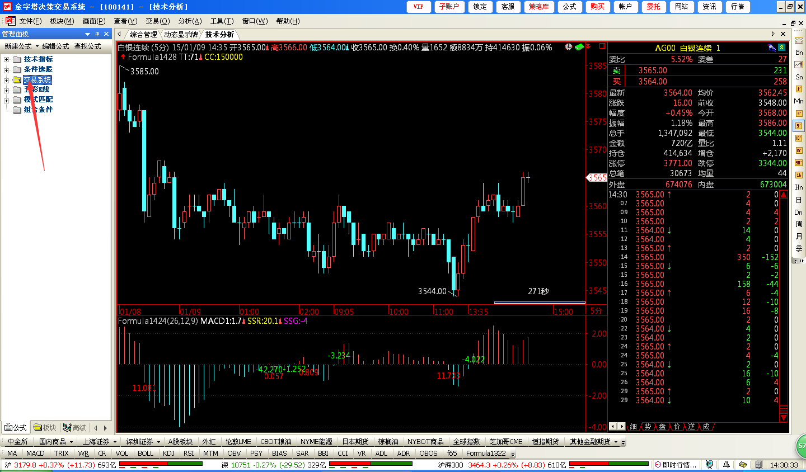
Task: Click the 卖 3565.00 quote row
Action: tap(698, 70)
